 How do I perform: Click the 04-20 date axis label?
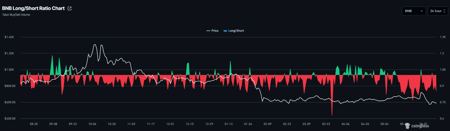click(365, 124)
